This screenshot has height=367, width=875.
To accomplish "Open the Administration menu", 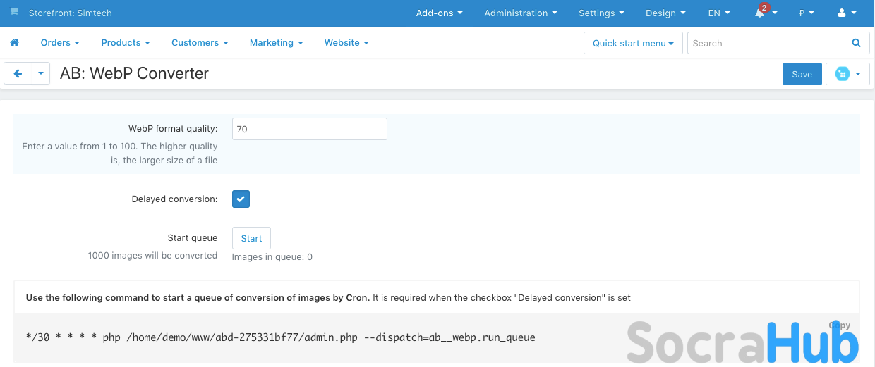I will tap(520, 13).
